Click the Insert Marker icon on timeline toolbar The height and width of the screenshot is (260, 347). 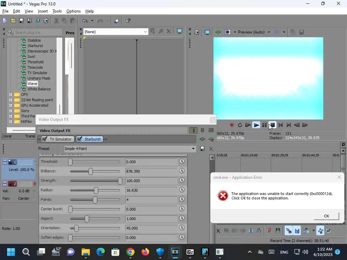269,231
